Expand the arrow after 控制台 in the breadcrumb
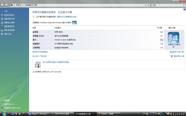The width and height of the screenshot is (186, 116). click(23, 5)
